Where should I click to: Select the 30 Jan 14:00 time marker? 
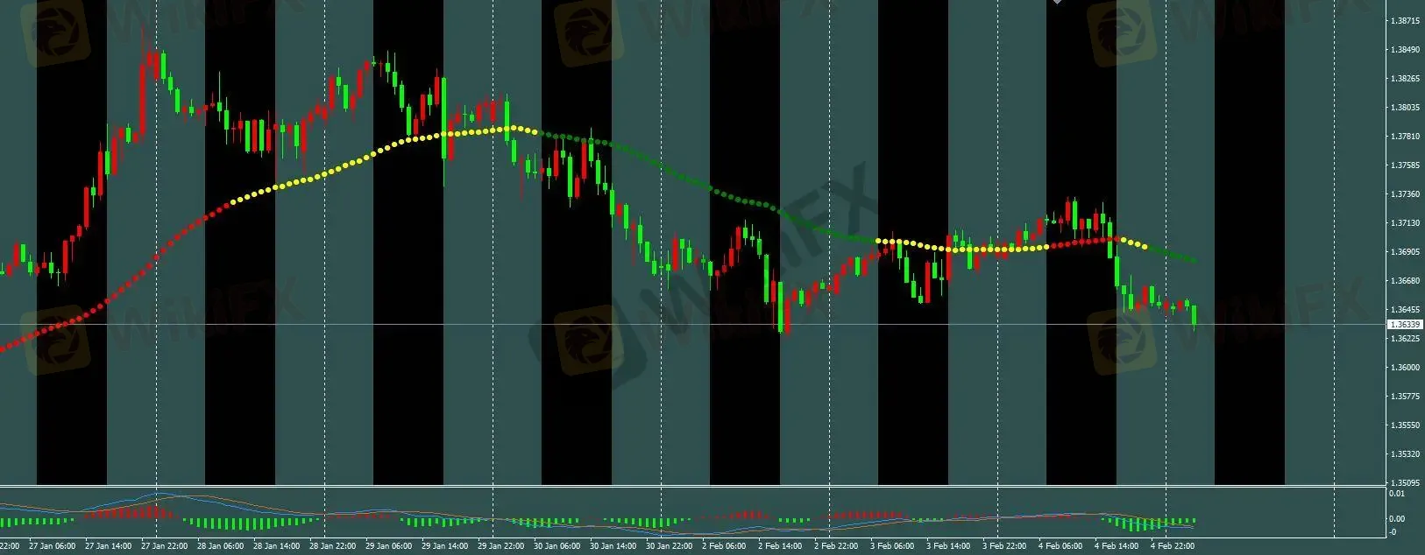613,546
